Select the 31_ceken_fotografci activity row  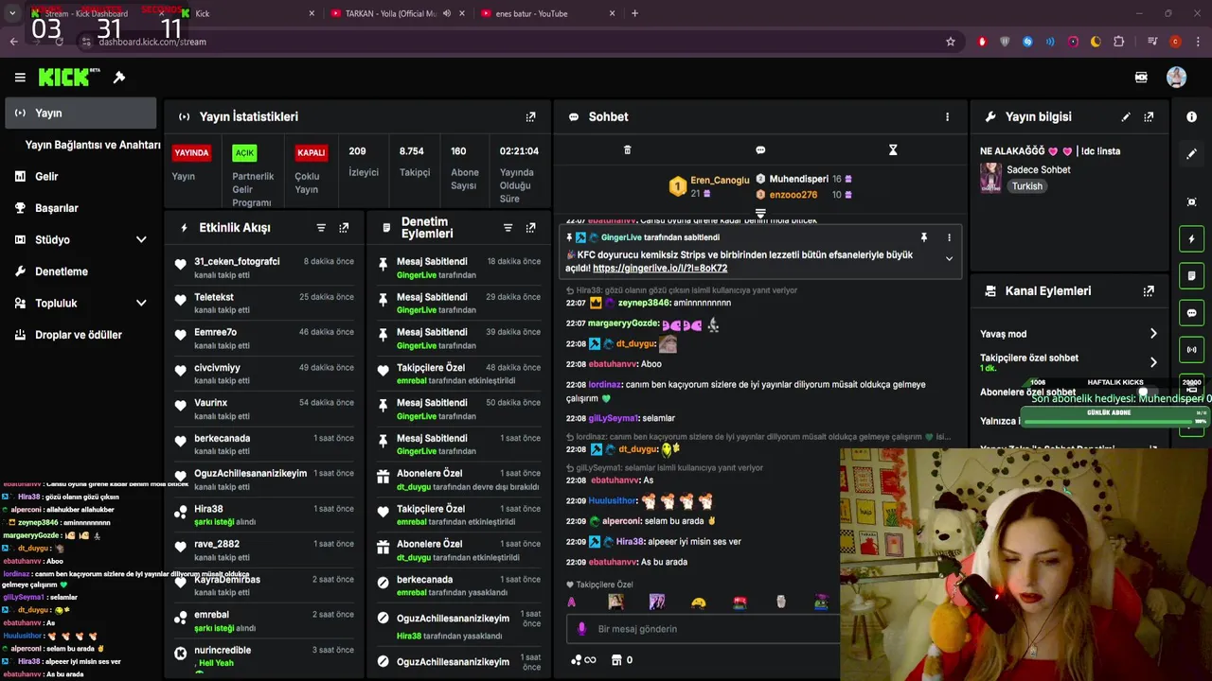265,268
